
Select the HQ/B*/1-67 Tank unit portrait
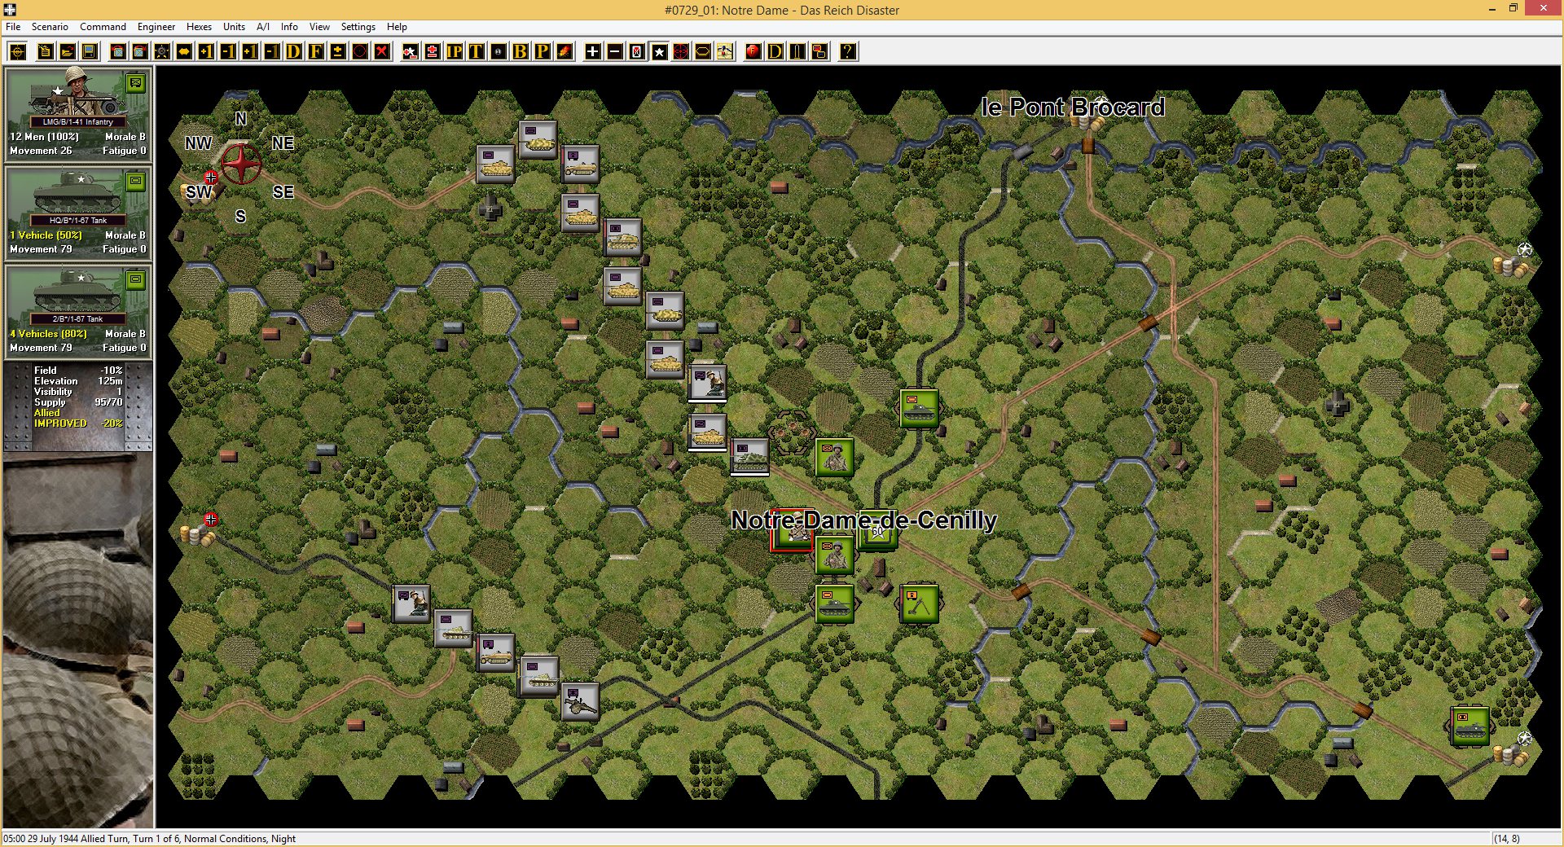tap(77, 213)
